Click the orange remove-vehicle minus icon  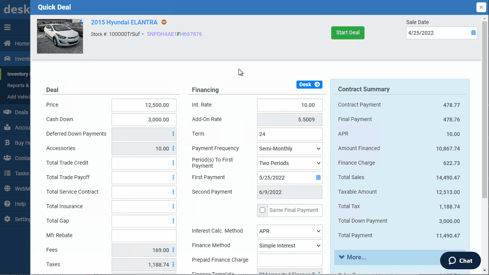164,22
